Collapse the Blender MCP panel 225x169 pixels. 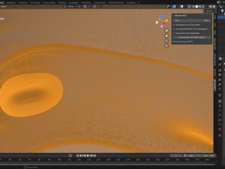tap(173, 15)
